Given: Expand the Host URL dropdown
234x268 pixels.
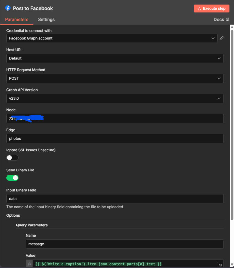Looking at the screenshot, I should click(115, 58).
